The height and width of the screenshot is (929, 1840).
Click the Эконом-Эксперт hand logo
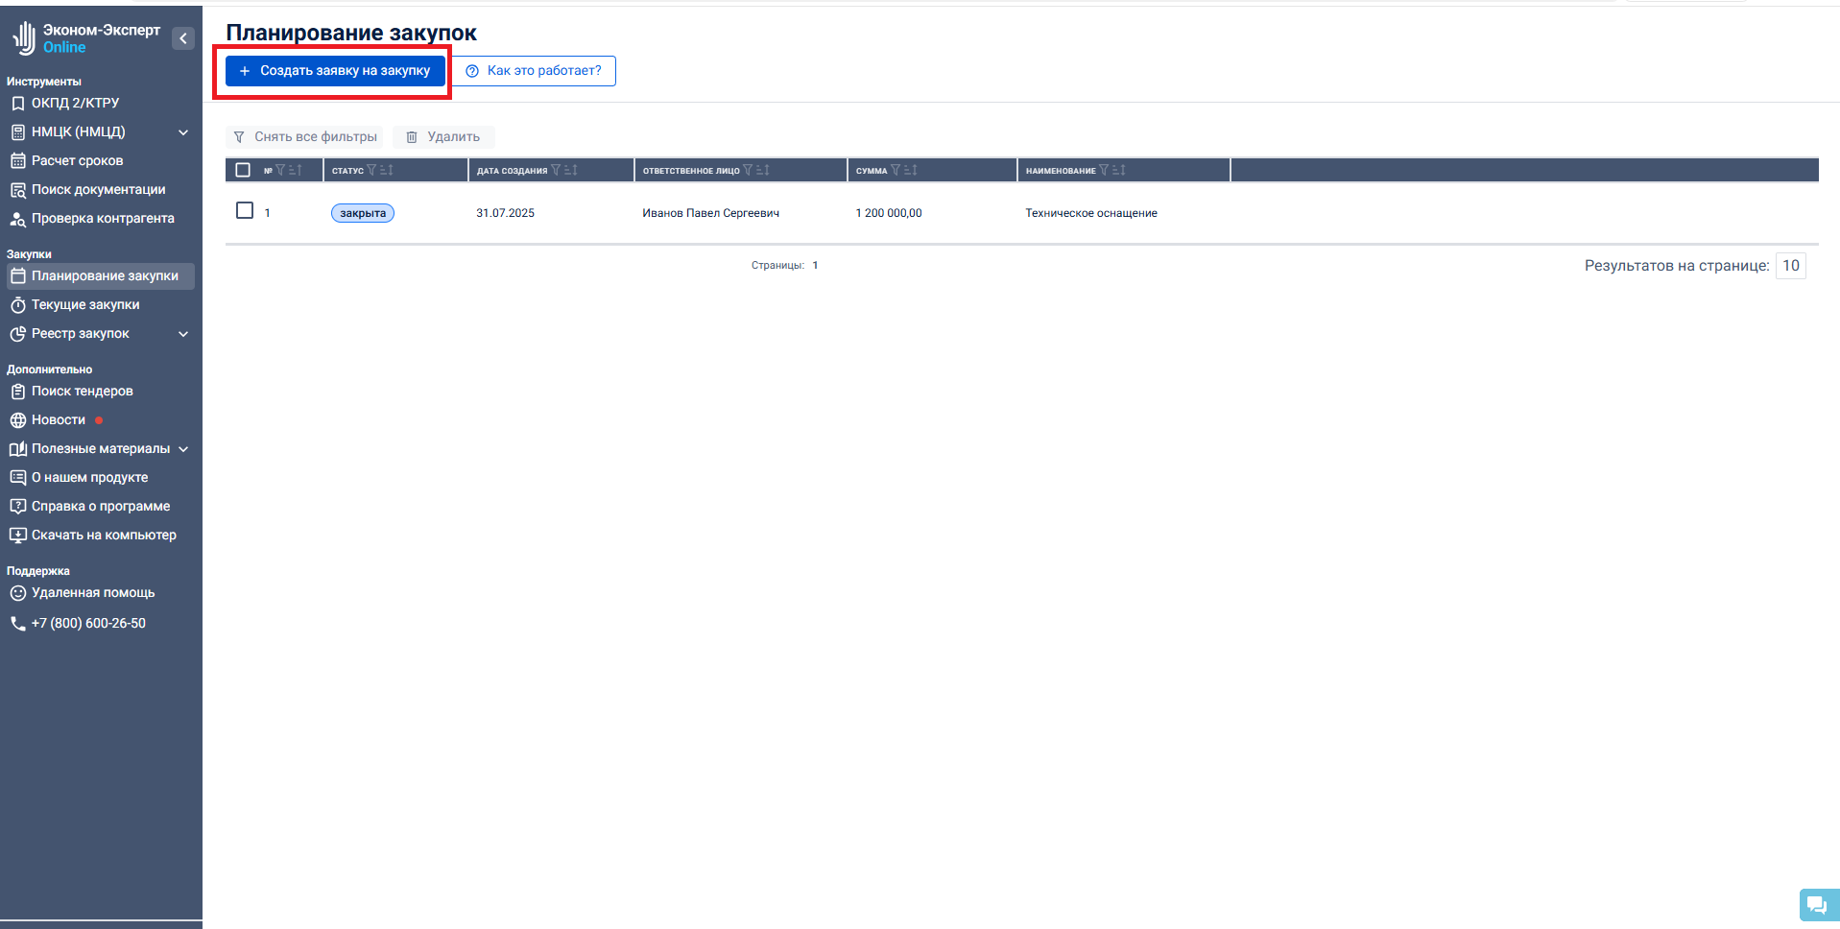point(23,38)
